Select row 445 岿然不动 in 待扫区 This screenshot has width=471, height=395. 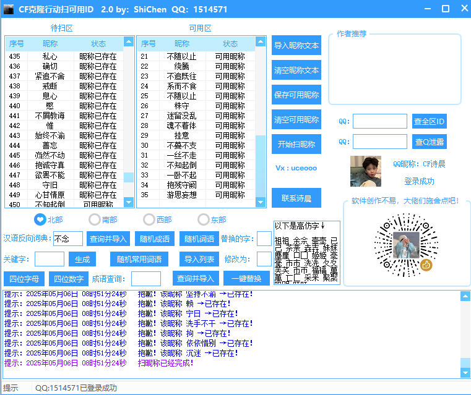[64, 155]
